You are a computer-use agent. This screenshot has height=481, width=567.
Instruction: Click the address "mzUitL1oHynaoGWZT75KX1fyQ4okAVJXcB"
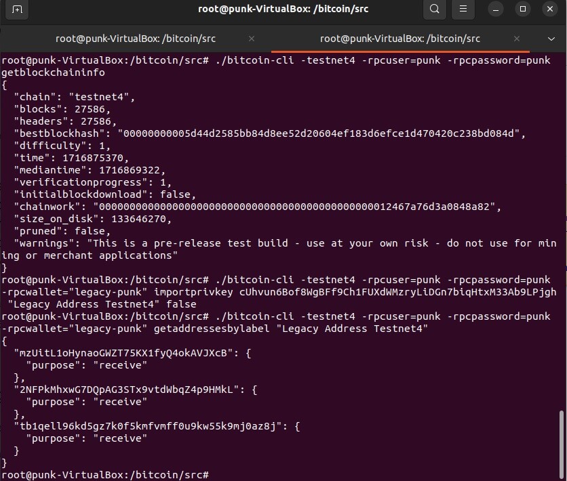point(123,353)
